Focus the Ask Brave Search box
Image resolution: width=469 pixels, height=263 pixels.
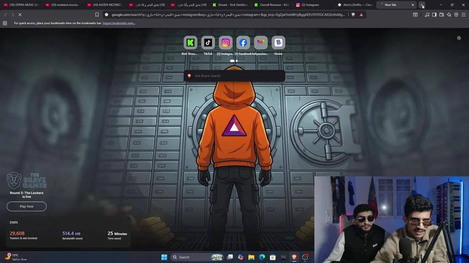234,76
